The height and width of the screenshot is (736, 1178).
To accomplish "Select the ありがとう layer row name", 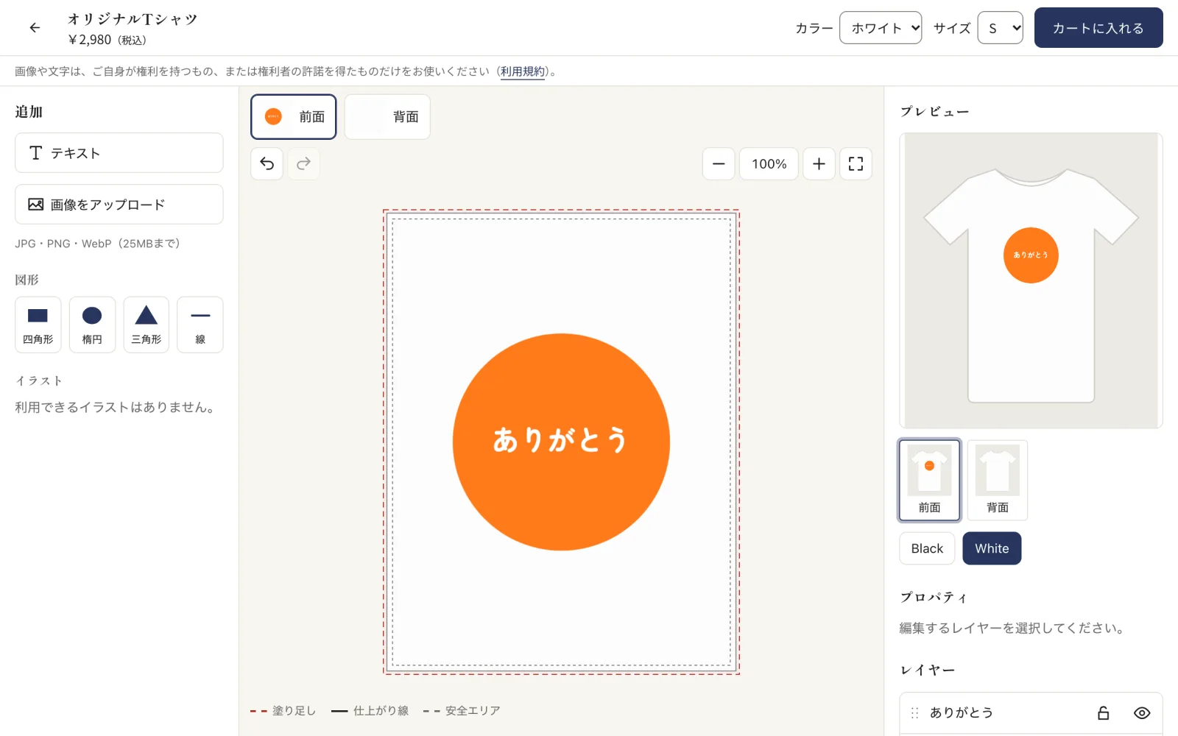I will 962,712.
